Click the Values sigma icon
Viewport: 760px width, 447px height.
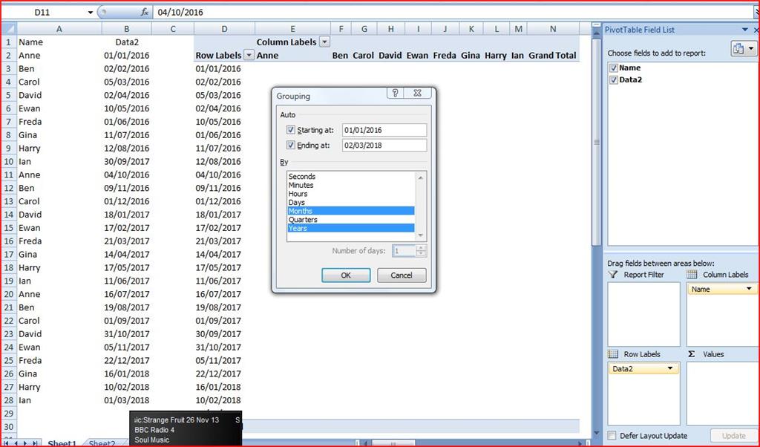coord(692,354)
